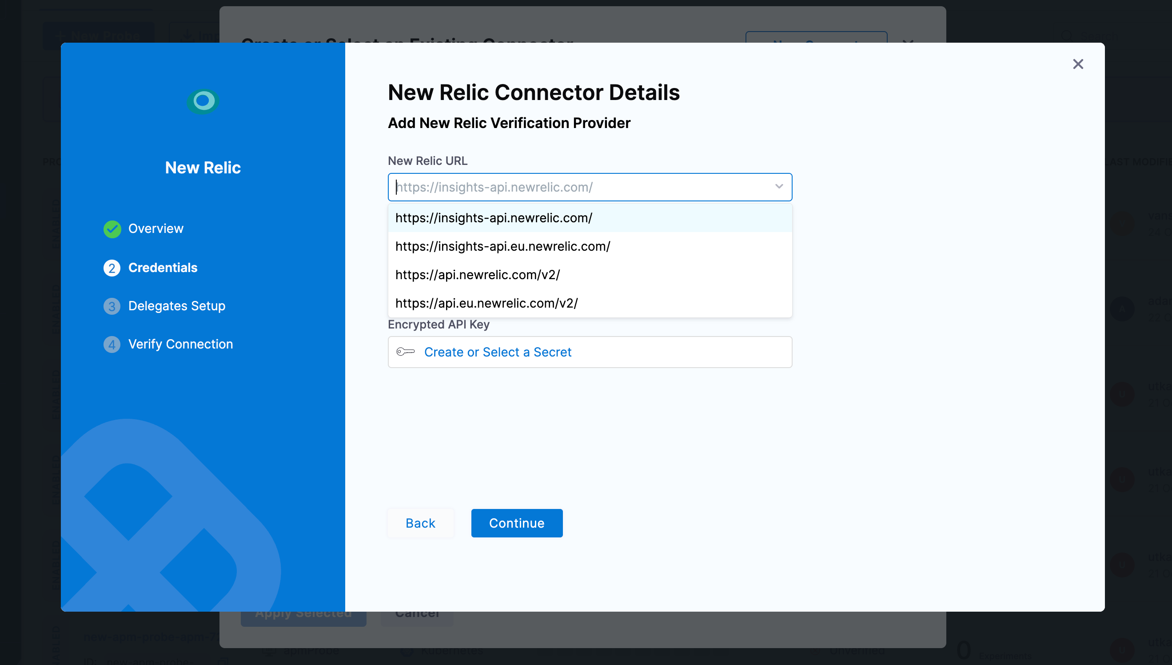Click the key icon in Encrypted API Key field
The width and height of the screenshot is (1172, 665).
point(406,352)
